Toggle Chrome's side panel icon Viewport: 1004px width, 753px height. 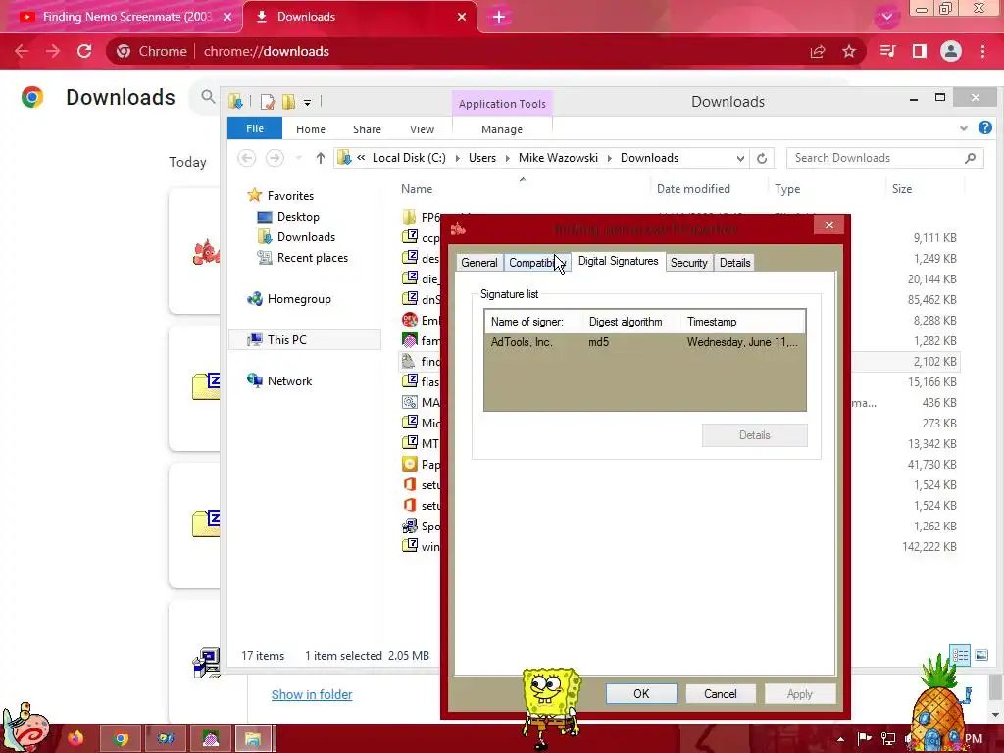tap(920, 51)
